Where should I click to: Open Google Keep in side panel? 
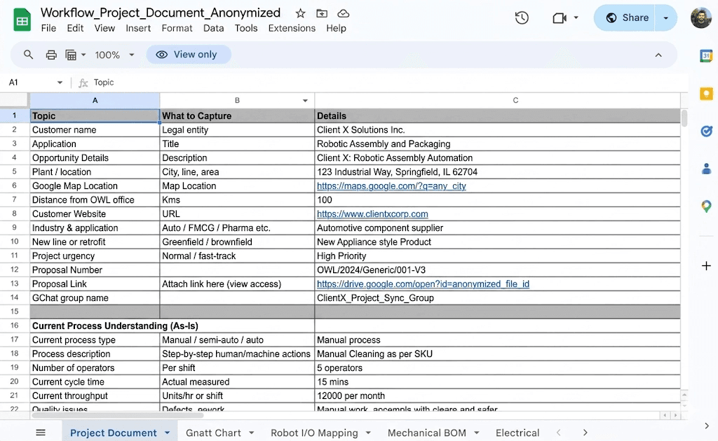click(706, 93)
